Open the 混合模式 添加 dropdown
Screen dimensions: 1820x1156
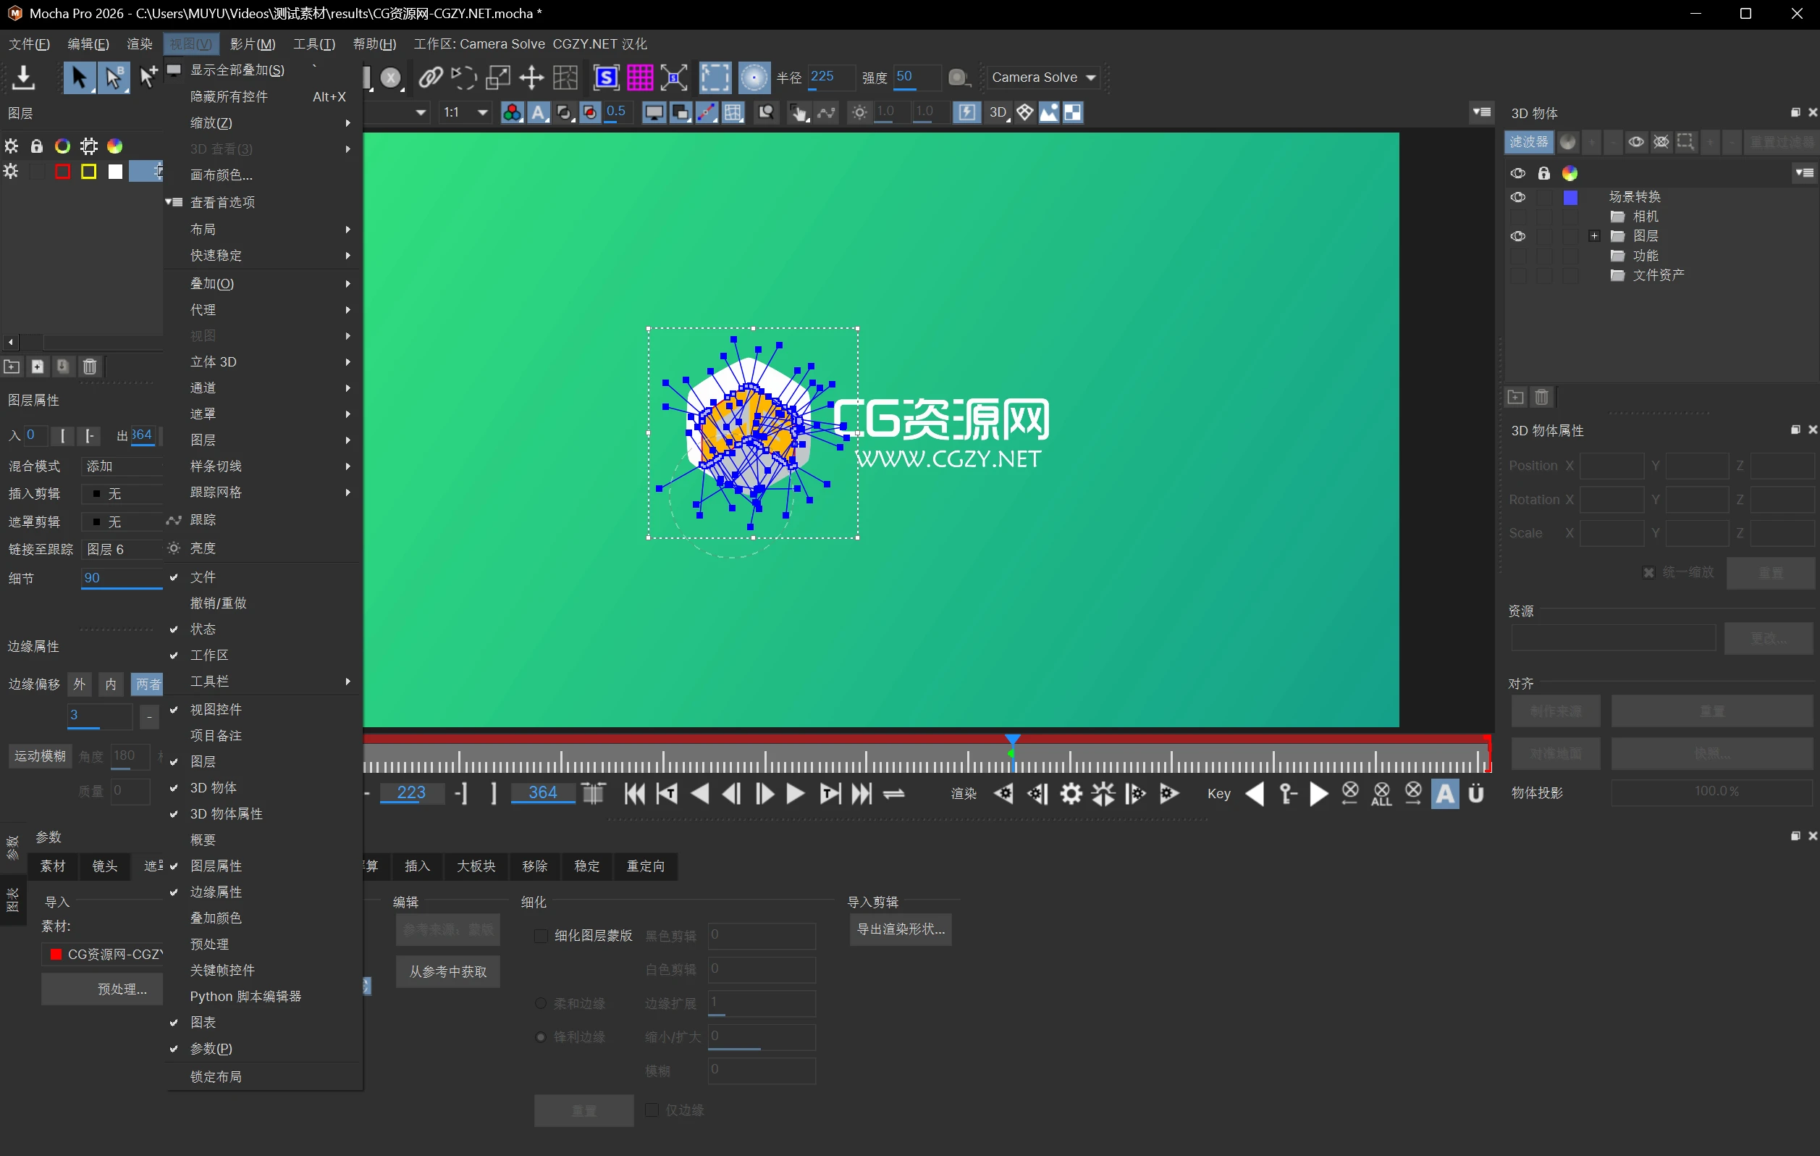121,466
